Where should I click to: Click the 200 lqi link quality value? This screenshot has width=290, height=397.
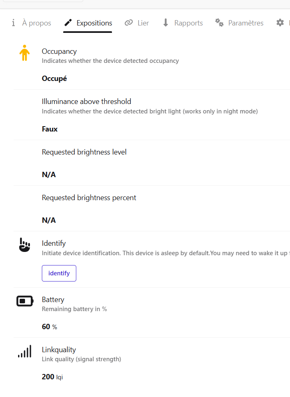pos(52,376)
